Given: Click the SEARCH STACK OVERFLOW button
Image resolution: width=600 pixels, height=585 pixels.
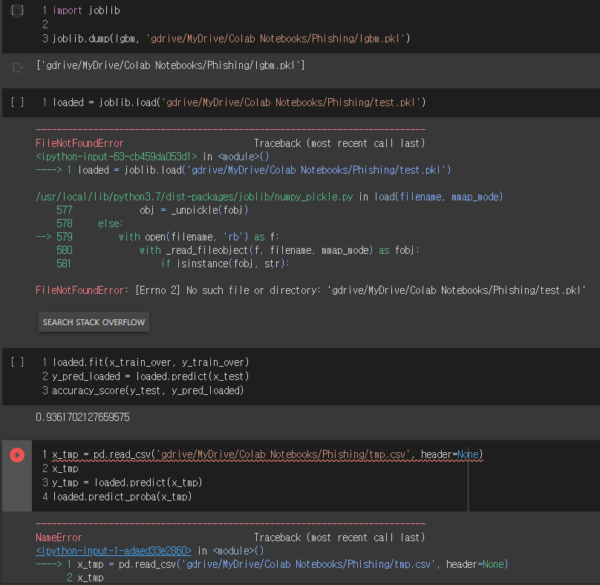Looking at the screenshot, I should coord(93,321).
